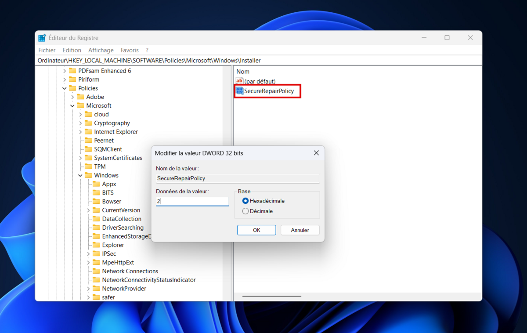This screenshot has width=527, height=333.
Task: Click the IPSec folder icon
Action: [x=96, y=253]
